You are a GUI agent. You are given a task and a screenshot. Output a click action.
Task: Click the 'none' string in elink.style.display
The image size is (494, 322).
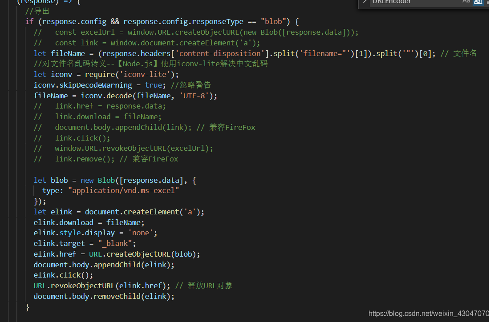[140, 233]
